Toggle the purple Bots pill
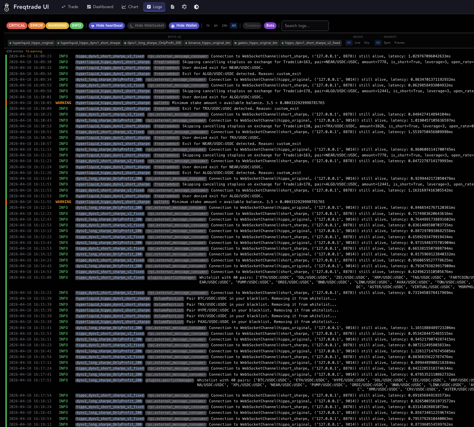 (270, 26)
